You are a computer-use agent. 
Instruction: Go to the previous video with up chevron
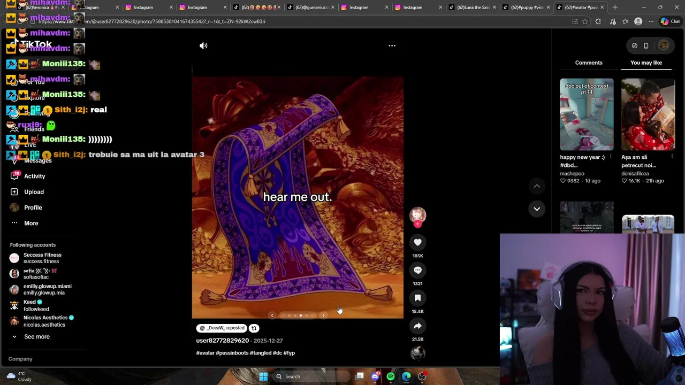tap(537, 186)
